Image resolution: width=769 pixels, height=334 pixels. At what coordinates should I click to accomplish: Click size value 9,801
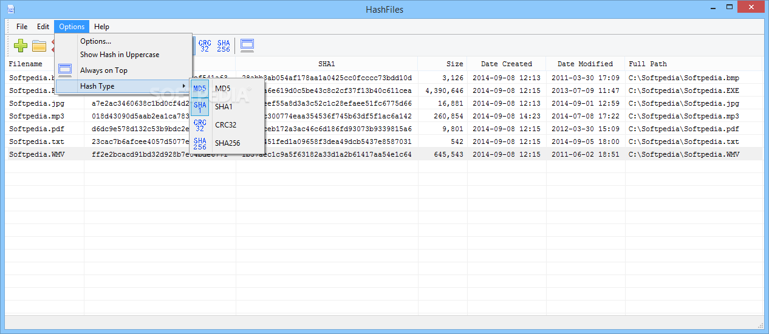click(453, 129)
